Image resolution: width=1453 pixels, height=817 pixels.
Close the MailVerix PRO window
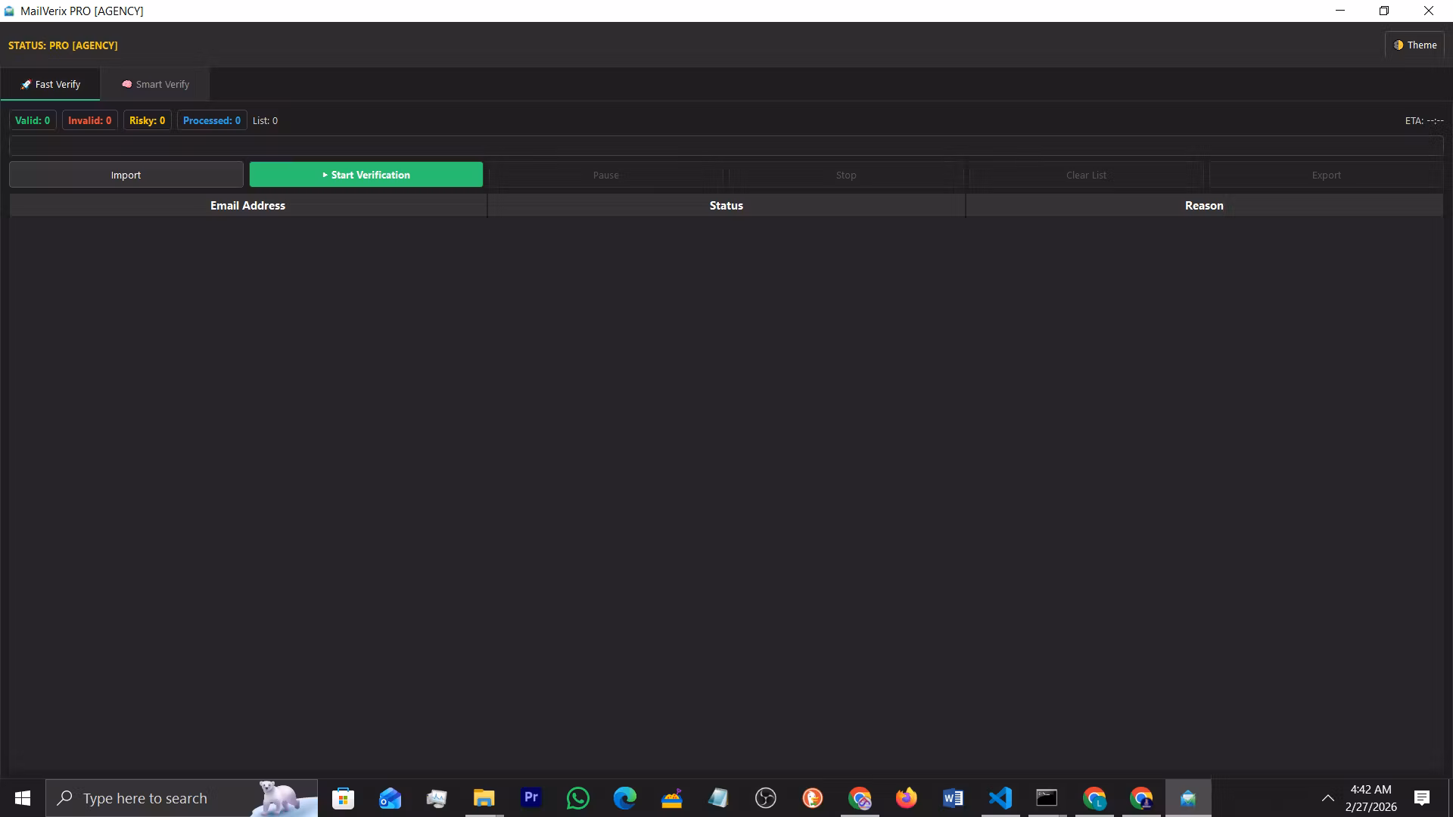pos(1429,11)
